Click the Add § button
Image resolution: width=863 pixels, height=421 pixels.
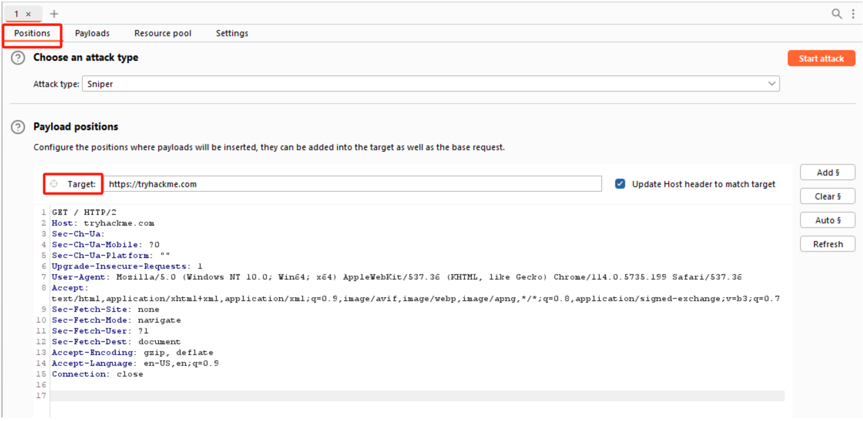coord(827,173)
